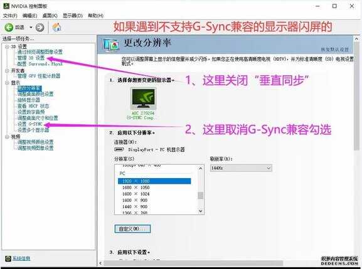Click main panel scroll up arrow
Image resolution: width=362 pixels, height=269 pixels.
pos(357,39)
